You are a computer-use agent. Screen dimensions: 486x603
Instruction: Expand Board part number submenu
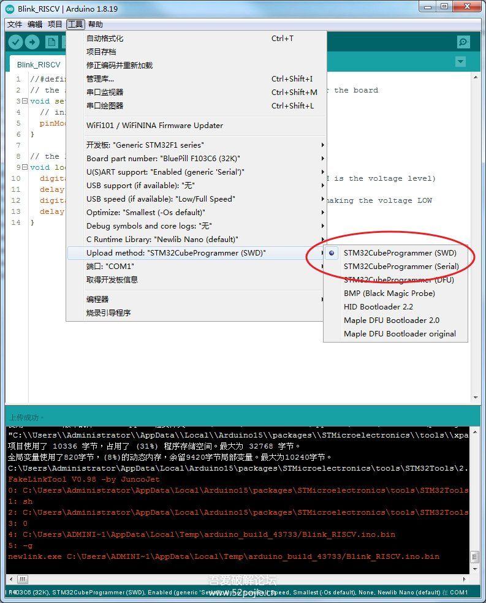pyautogui.click(x=196, y=159)
